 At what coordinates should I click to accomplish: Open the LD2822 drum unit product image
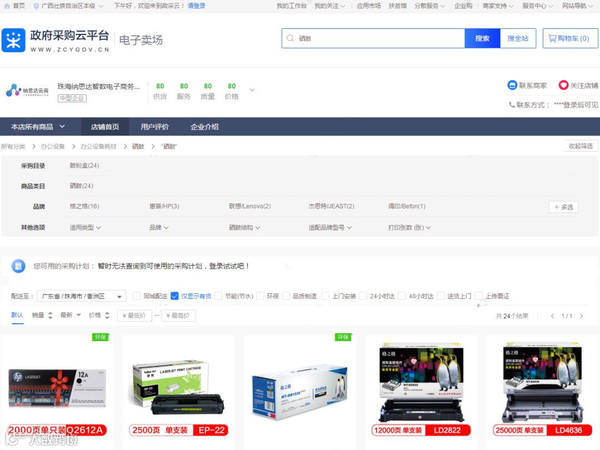(421, 388)
